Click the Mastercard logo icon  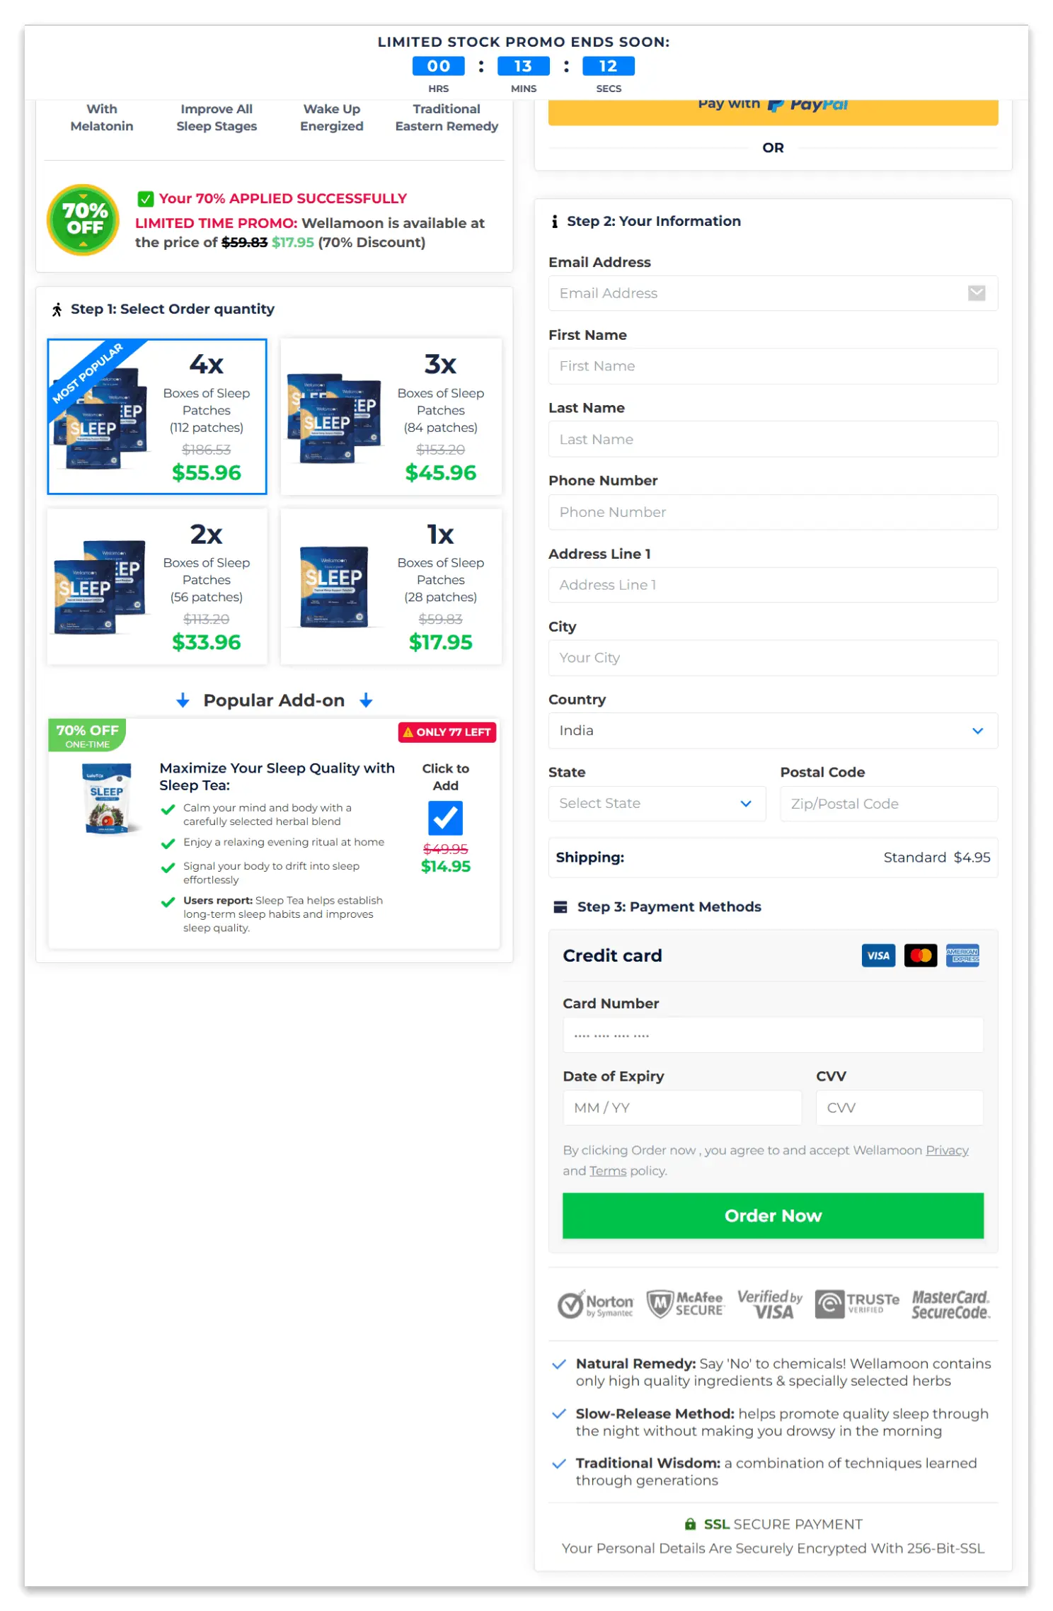pos(920,955)
